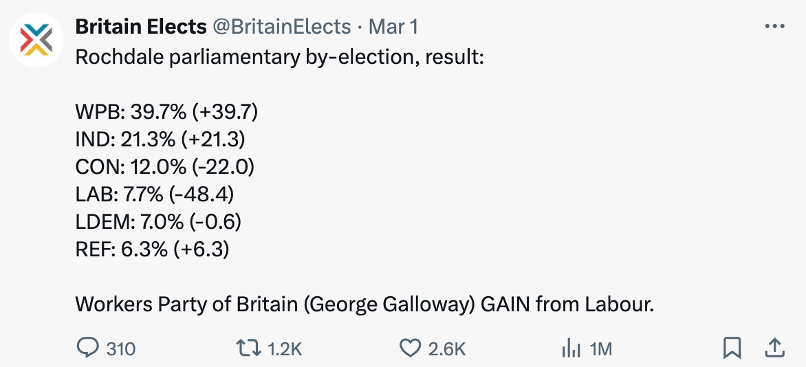Image resolution: width=806 pixels, height=367 pixels.
Task: Toggle the bookmark icon
Action: (x=732, y=348)
